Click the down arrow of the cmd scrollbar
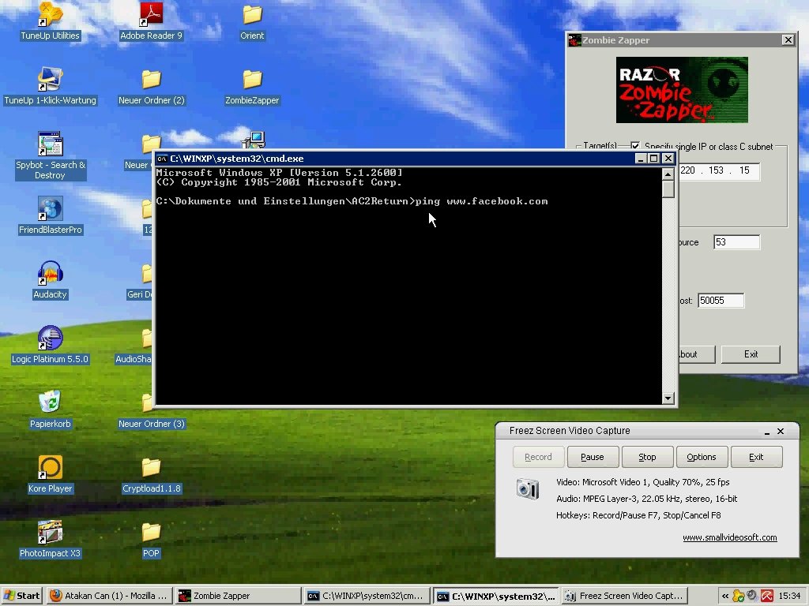 point(668,398)
